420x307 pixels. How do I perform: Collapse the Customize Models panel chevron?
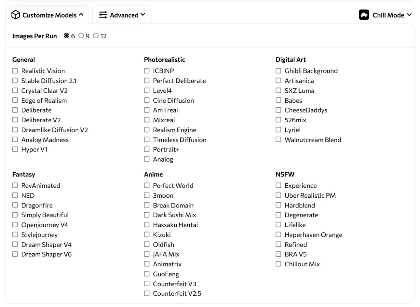tap(81, 15)
